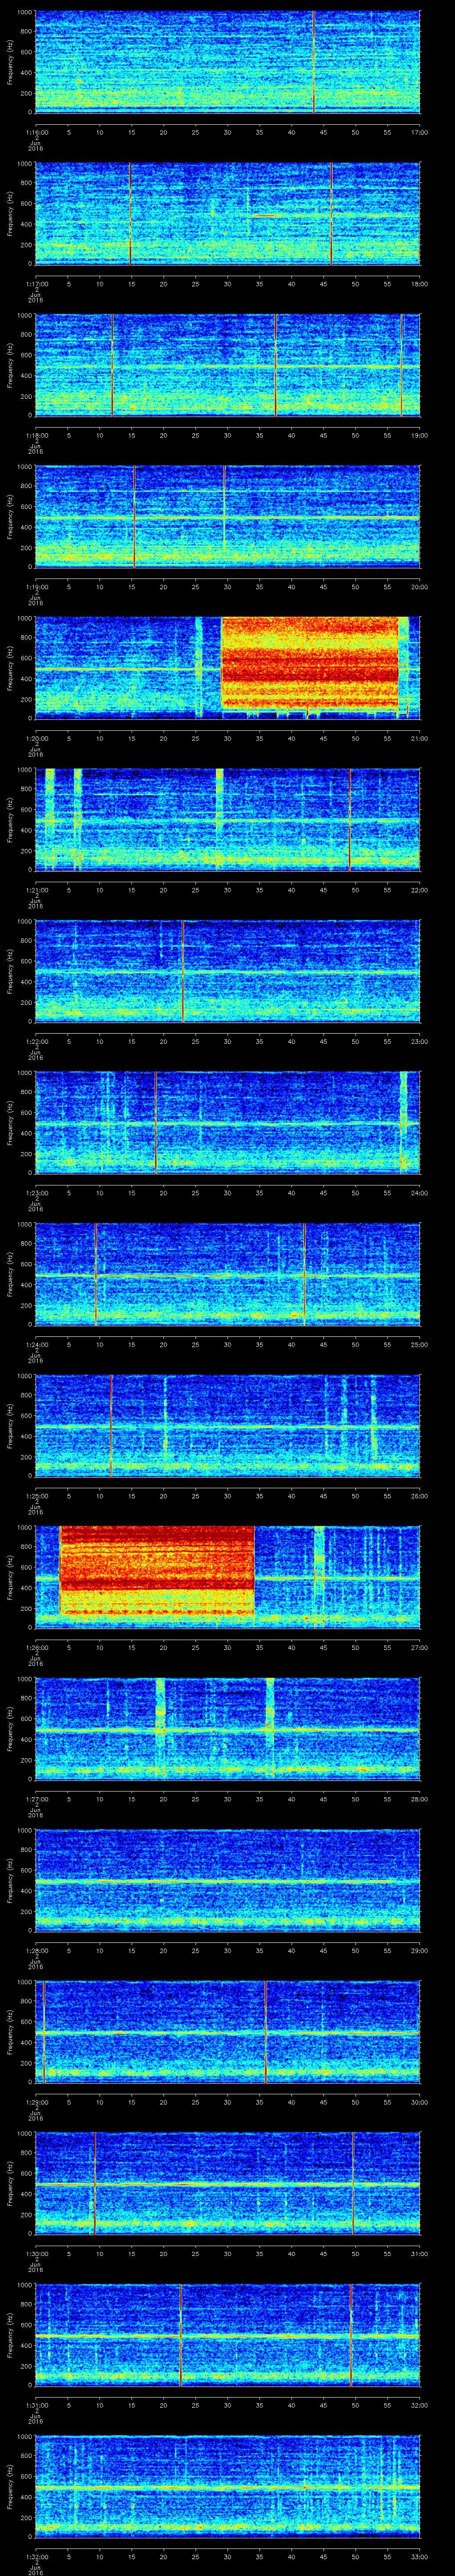Click red vertical spike at 12s in 1:25 panel
The width and height of the screenshot is (455, 2576).
click(x=111, y=1426)
